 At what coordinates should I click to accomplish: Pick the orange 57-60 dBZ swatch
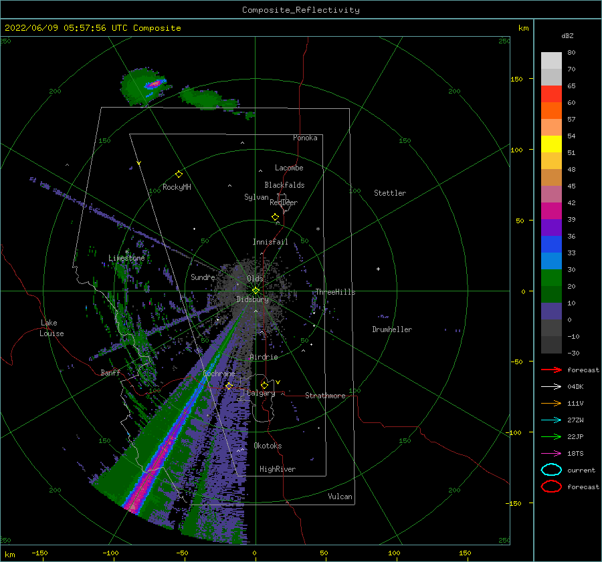click(x=551, y=111)
